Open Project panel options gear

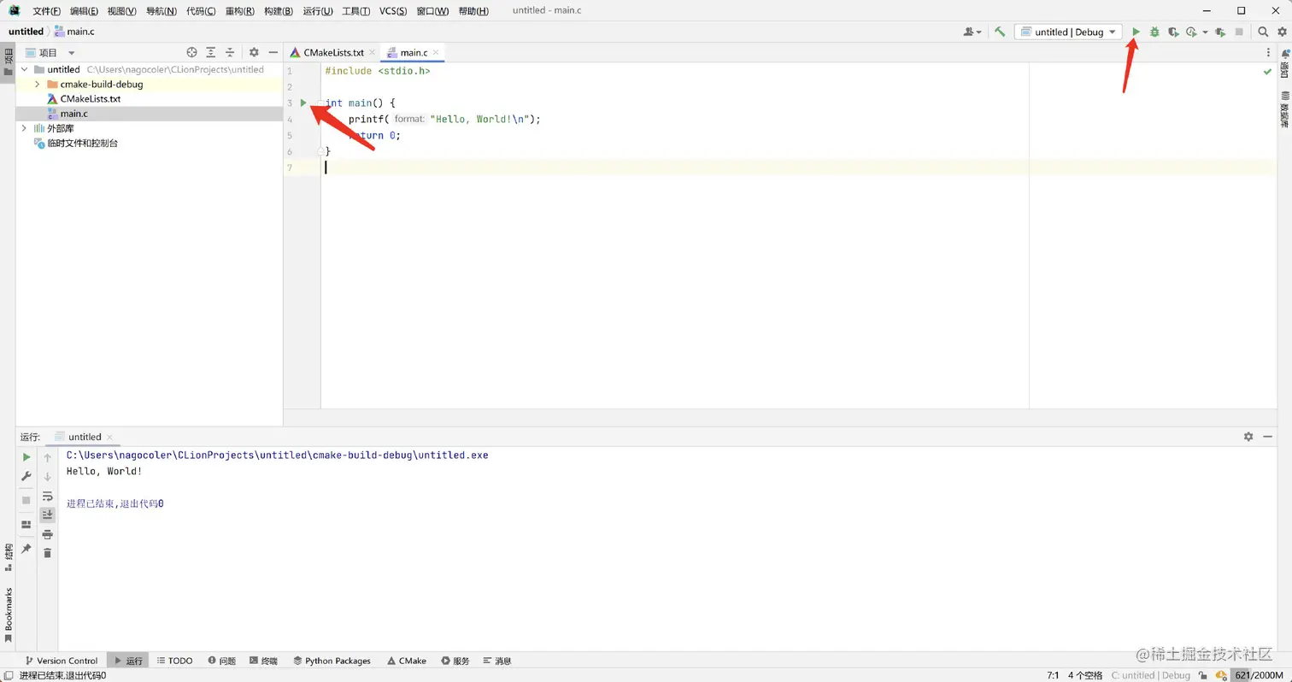click(x=254, y=53)
